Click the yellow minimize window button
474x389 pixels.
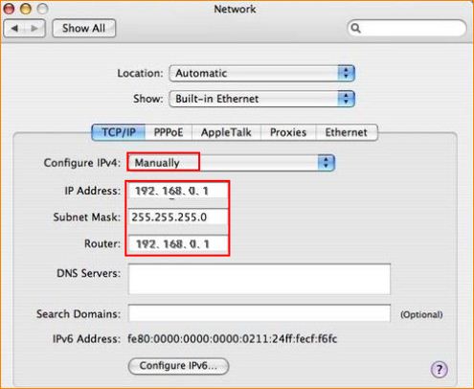click(26, 9)
